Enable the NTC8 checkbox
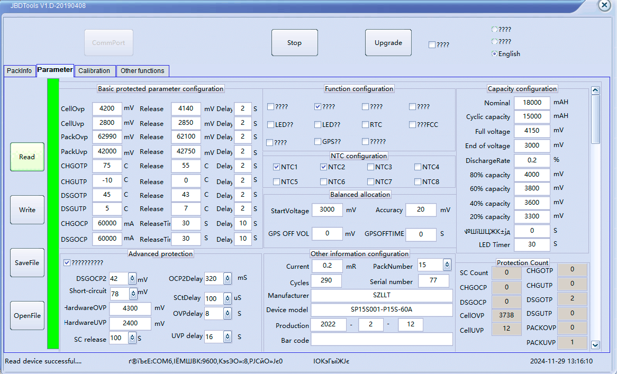The height and width of the screenshot is (374, 617). (418, 181)
